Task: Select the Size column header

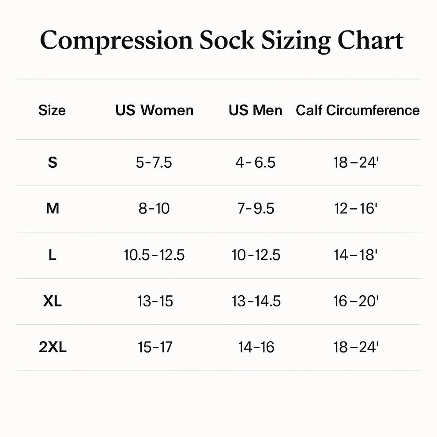Action: click(52, 110)
